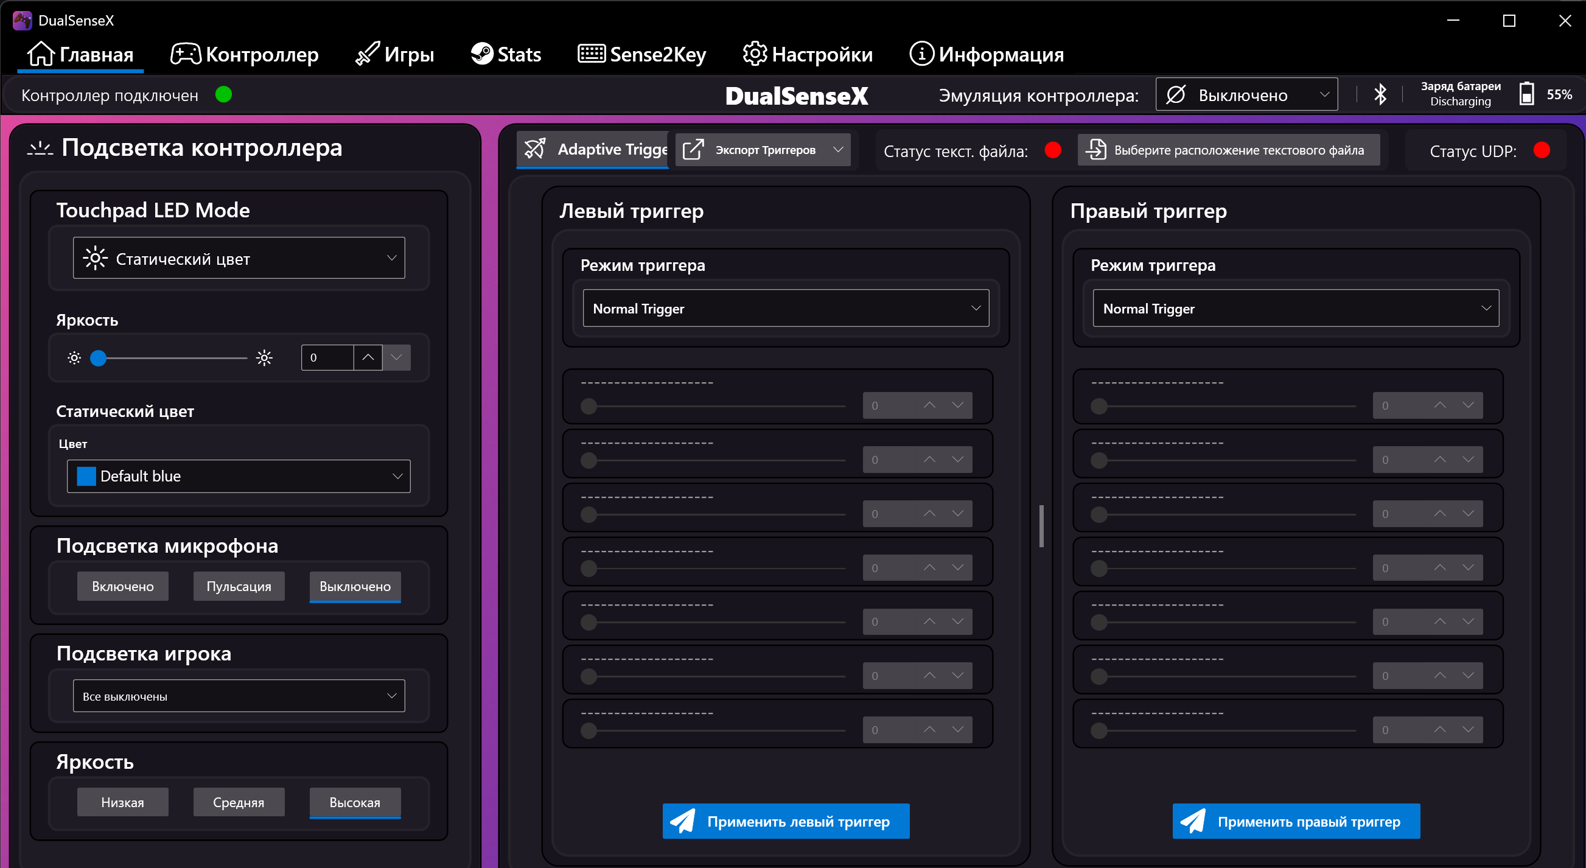Image resolution: width=1586 pixels, height=868 pixels.
Task: Maximize the DualSenseX window
Action: [x=1509, y=21]
